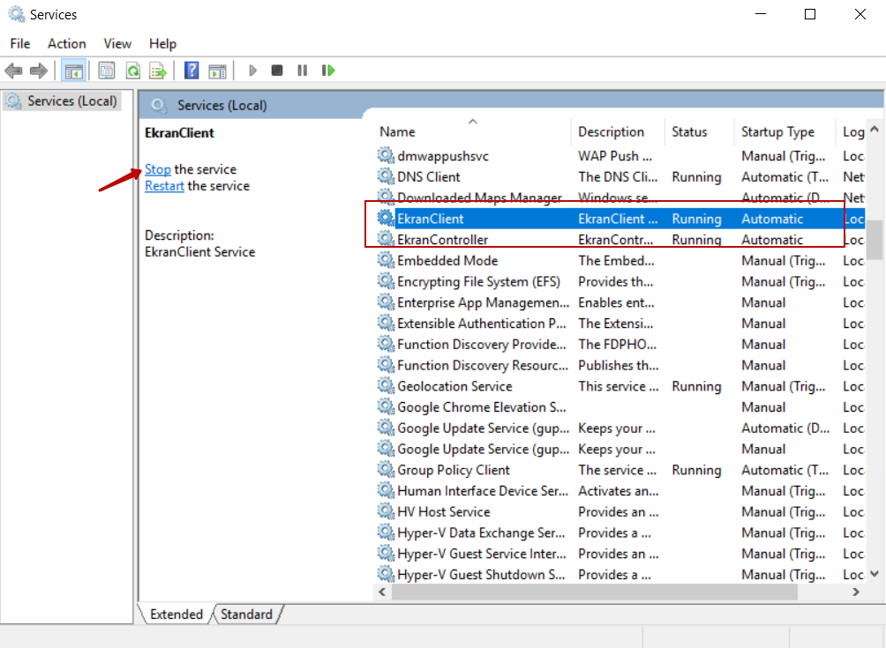Click the horizontal scrollbar right arrow
This screenshot has width=886, height=648.
[x=855, y=592]
